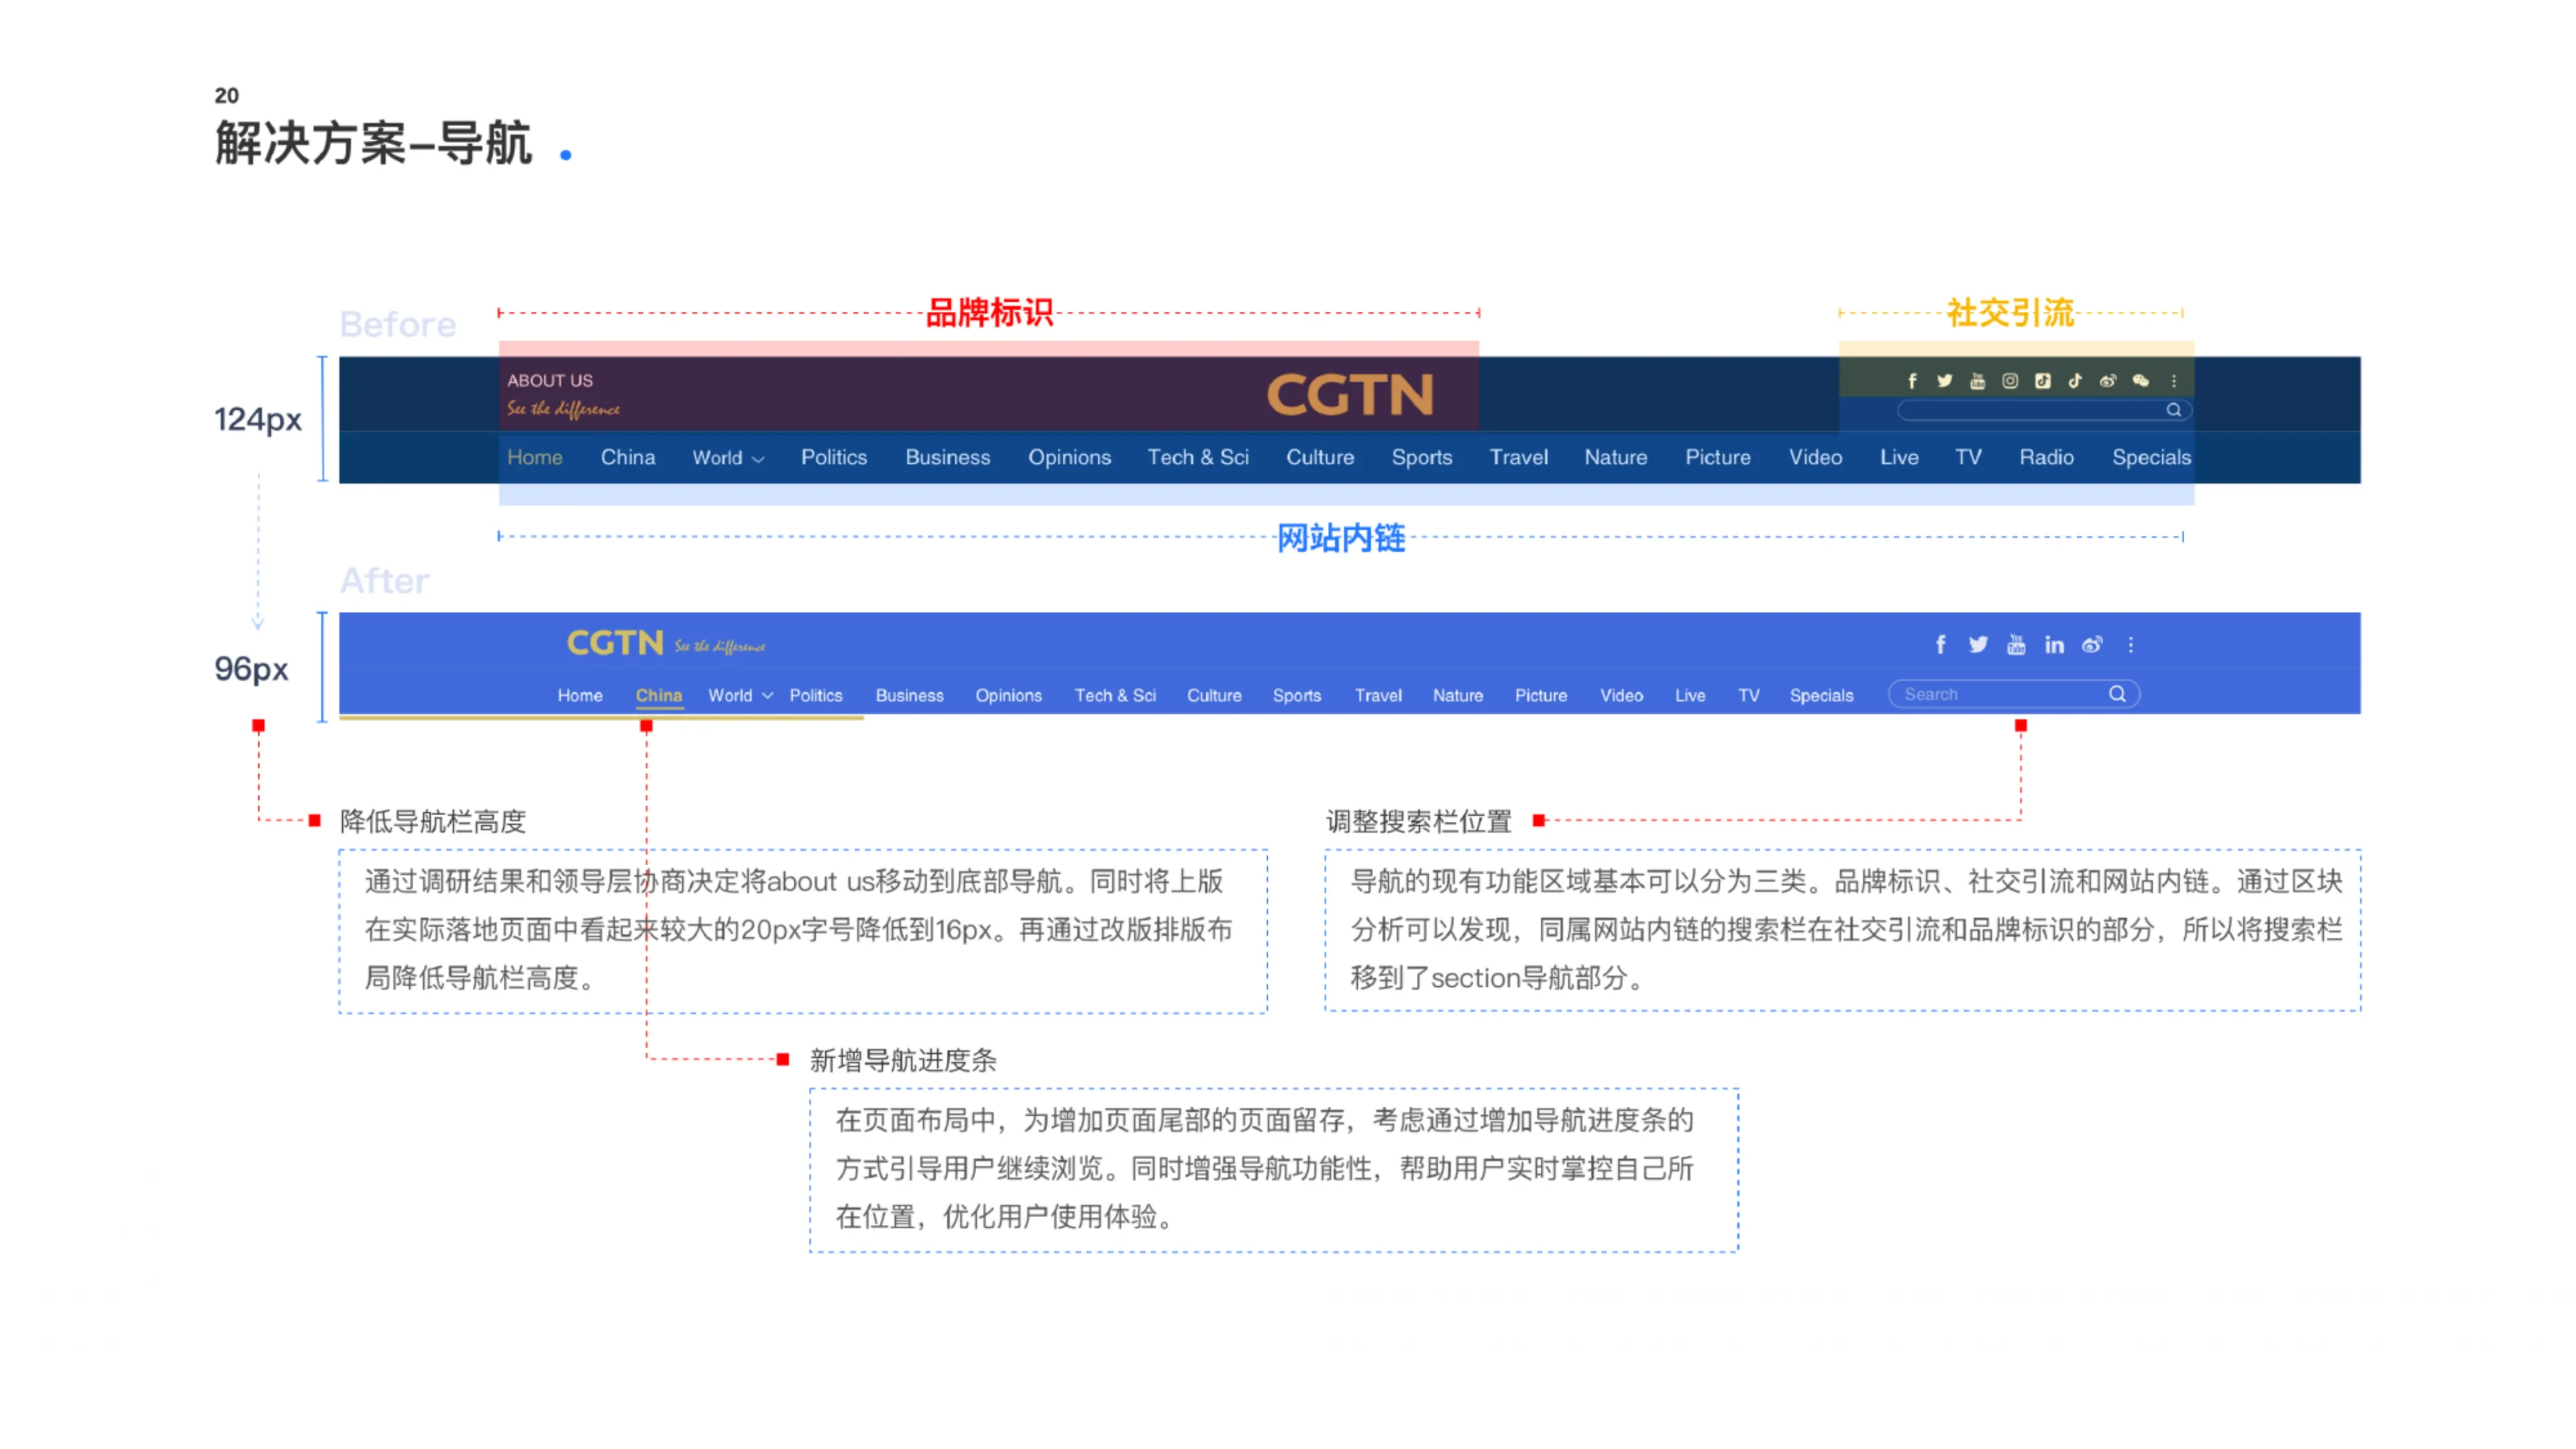The width and height of the screenshot is (2576, 1449).
Task: Click large CGTN logo in Before navbar
Action: (1350, 394)
